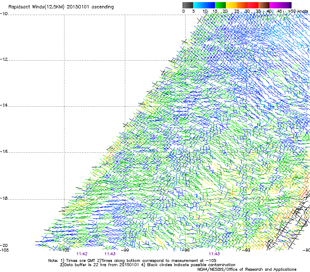Image resolution: width=310 pixels, height=272 pixels.
Task: Click the '-93' longitude axis label
Action: (246, 250)
